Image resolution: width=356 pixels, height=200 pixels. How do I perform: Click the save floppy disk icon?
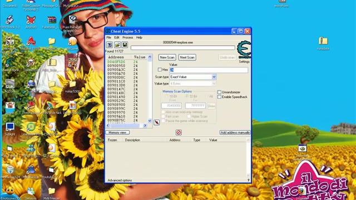(125, 44)
